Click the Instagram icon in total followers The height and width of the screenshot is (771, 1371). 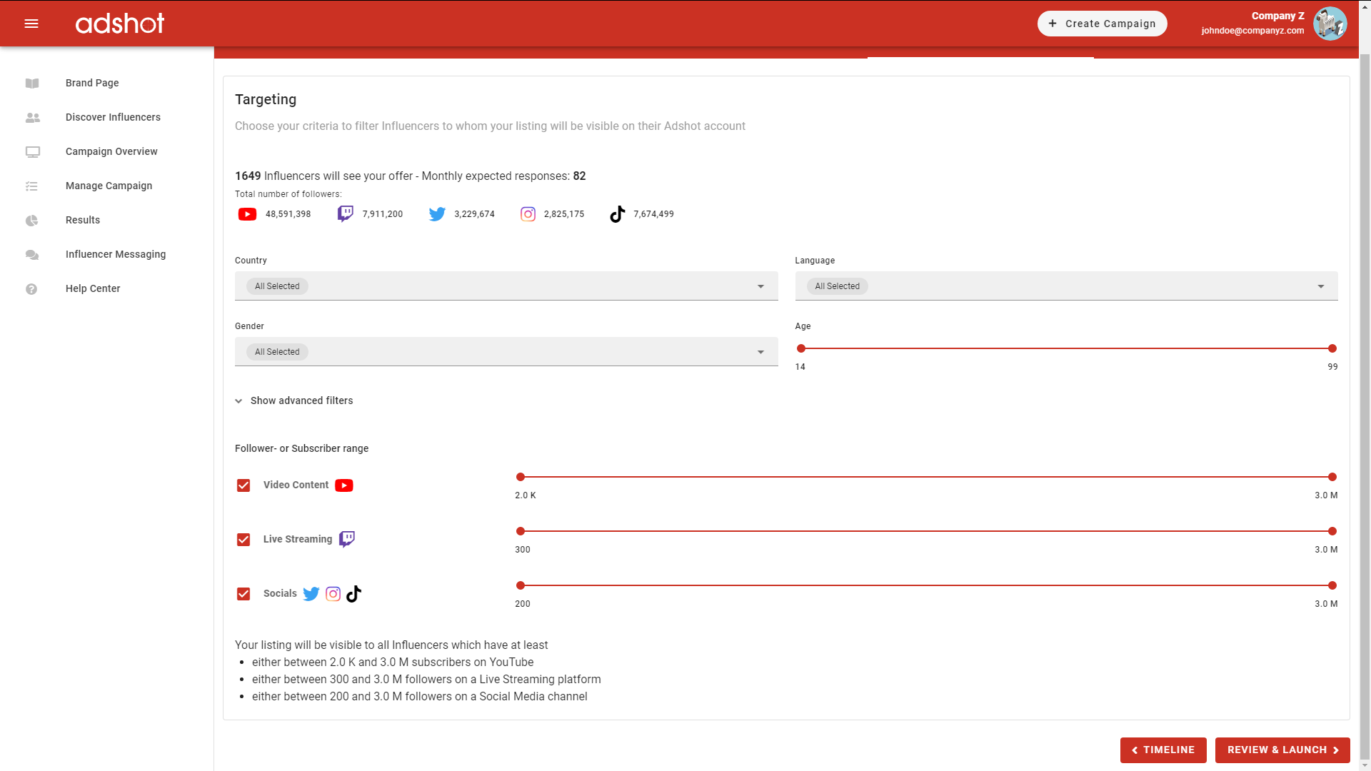(x=528, y=214)
